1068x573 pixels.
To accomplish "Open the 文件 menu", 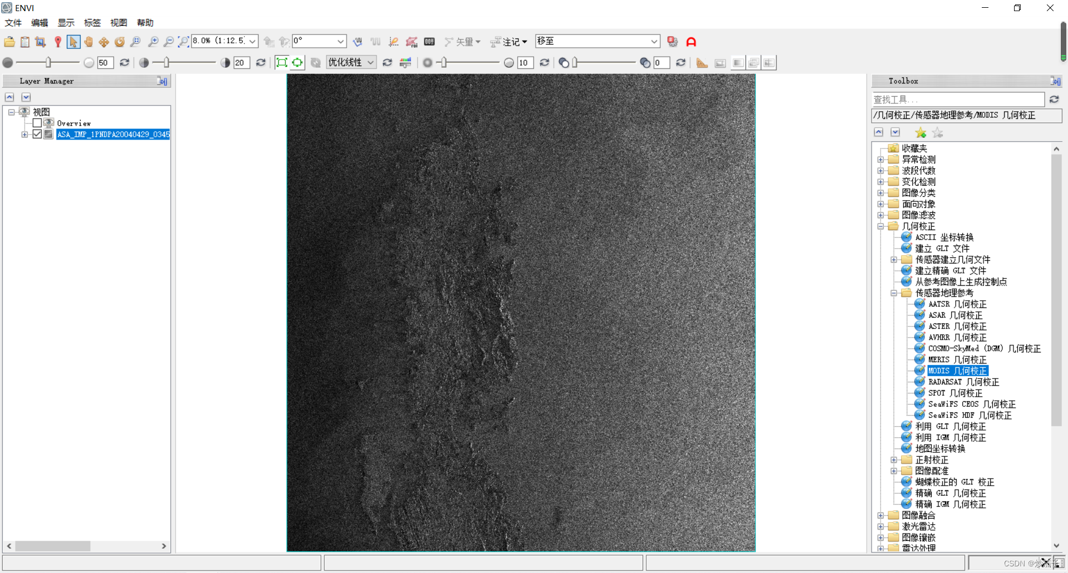I will 13,23.
